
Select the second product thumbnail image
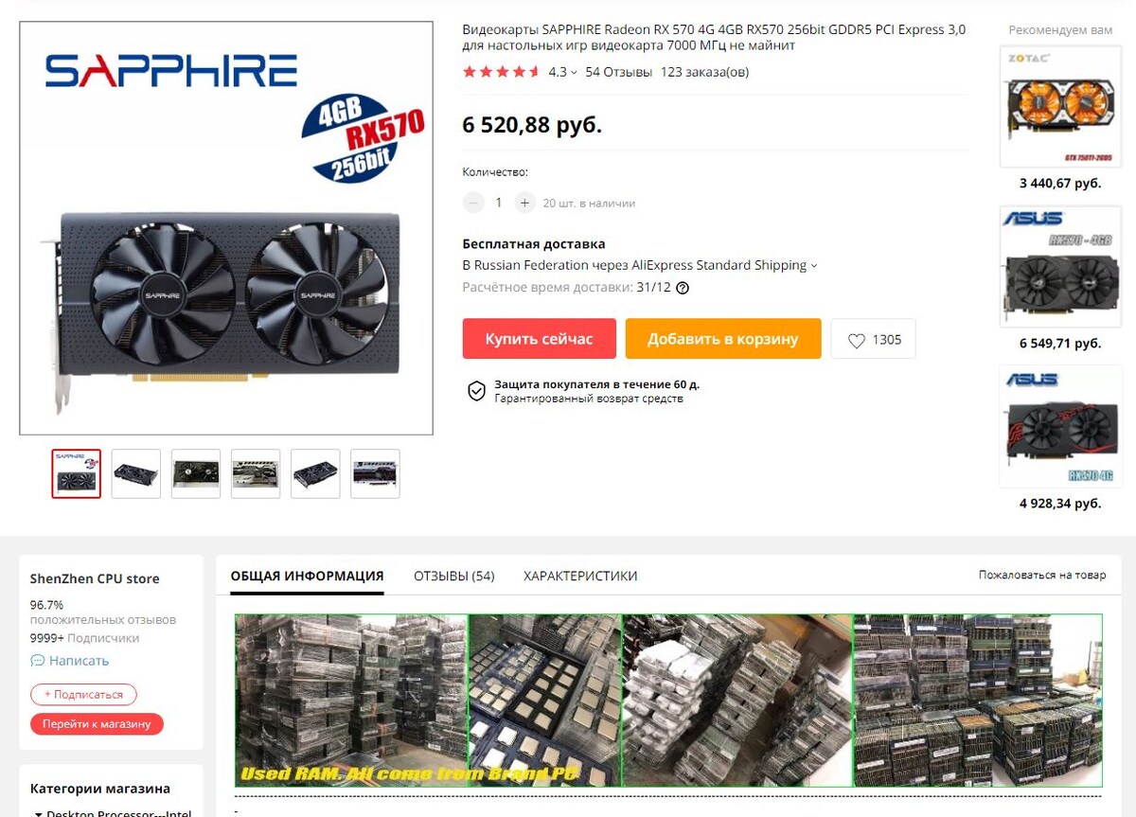coord(136,473)
